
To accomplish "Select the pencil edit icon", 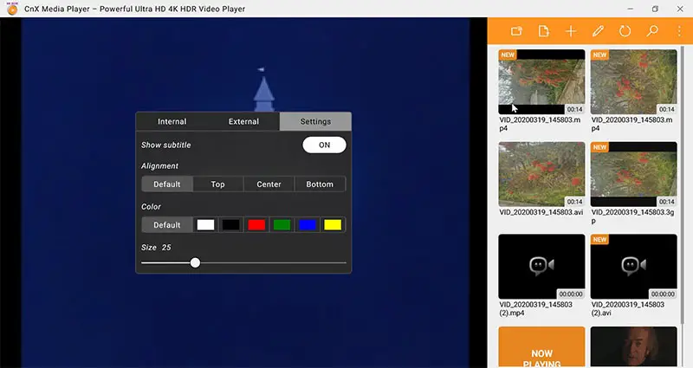I will point(598,31).
